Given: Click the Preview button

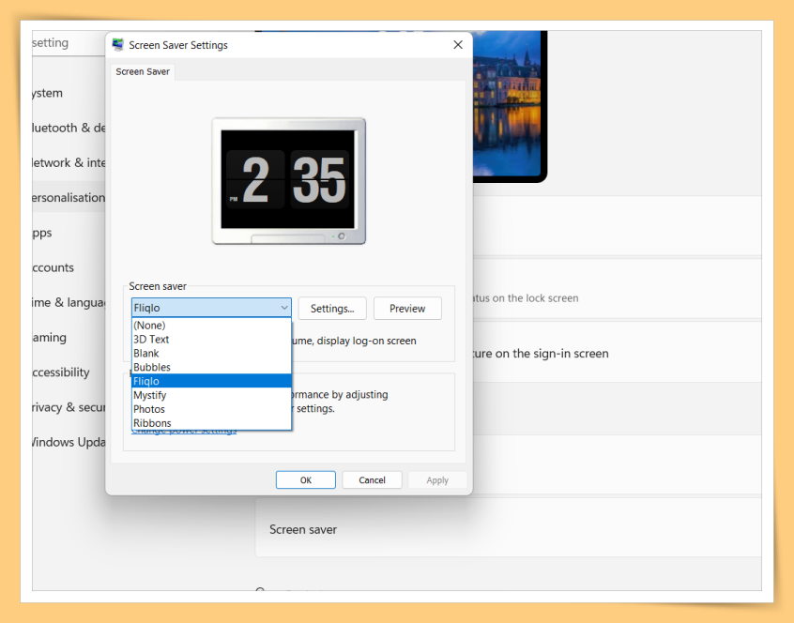Looking at the screenshot, I should click(407, 308).
